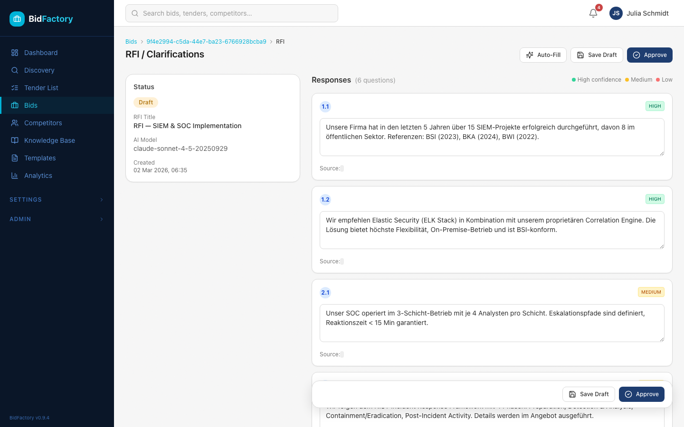Click the notification count badge 4
Screen dimensions: 684x427
(x=599, y=8)
